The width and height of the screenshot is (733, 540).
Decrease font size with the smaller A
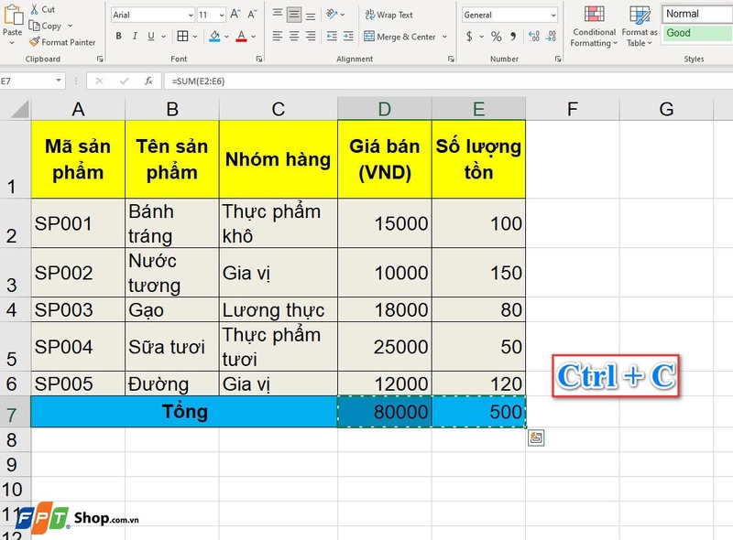[252, 15]
